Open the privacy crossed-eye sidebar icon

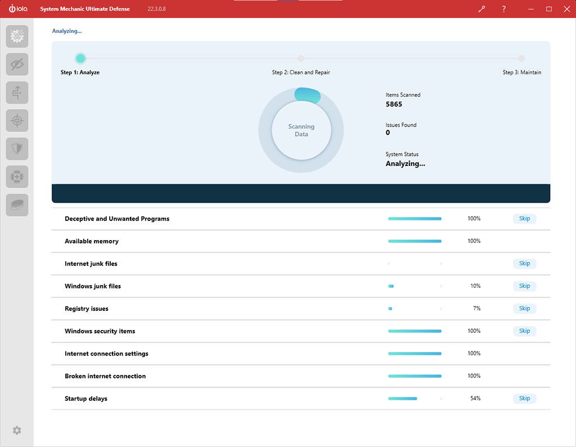(17, 65)
